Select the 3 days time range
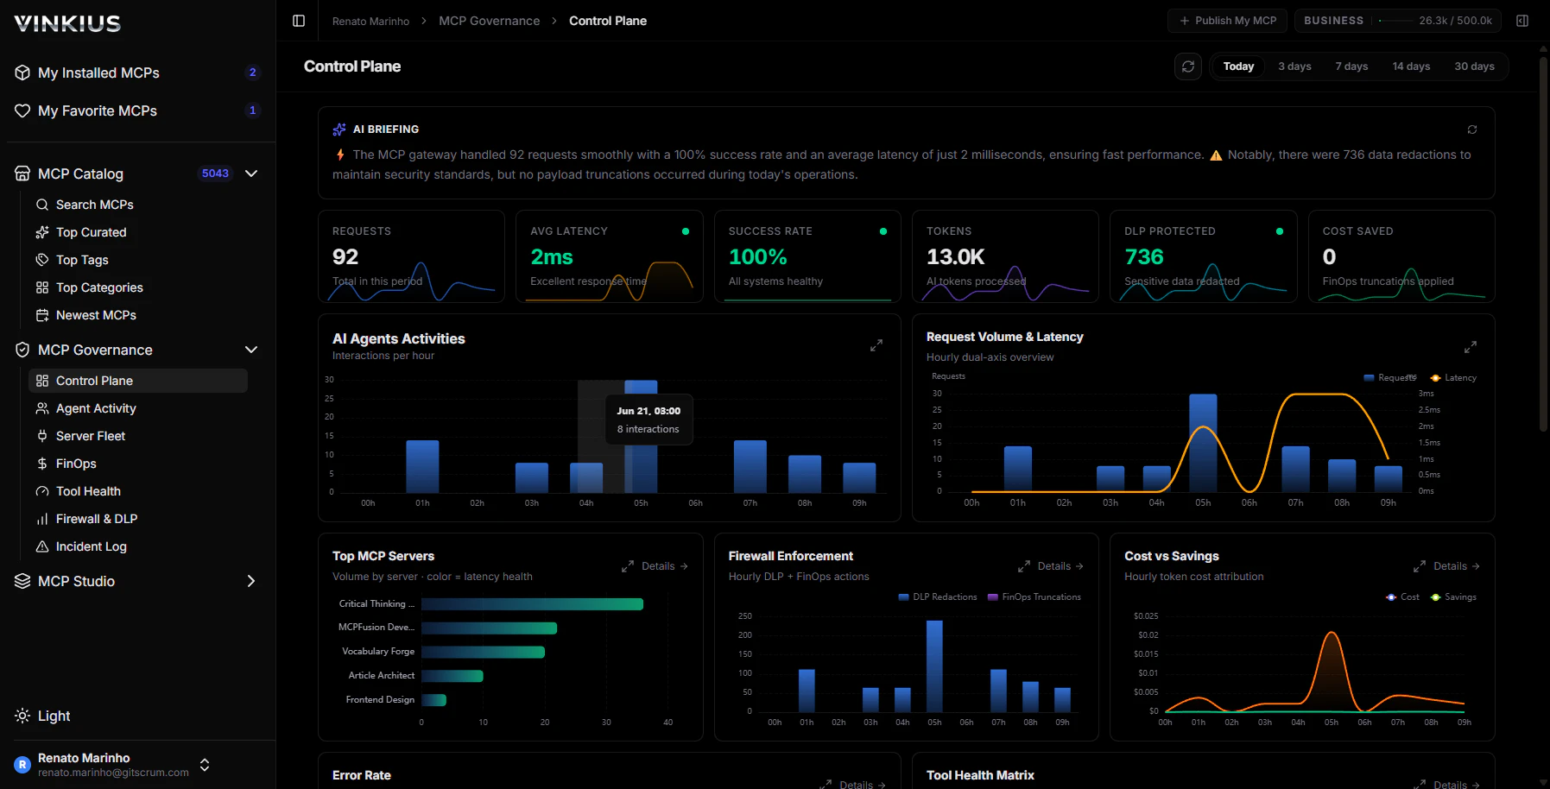Viewport: 1550px width, 789px height. point(1294,66)
